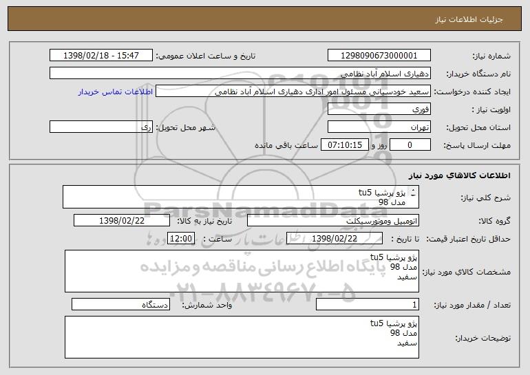Click the remaining days field showing 0

point(410,145)
